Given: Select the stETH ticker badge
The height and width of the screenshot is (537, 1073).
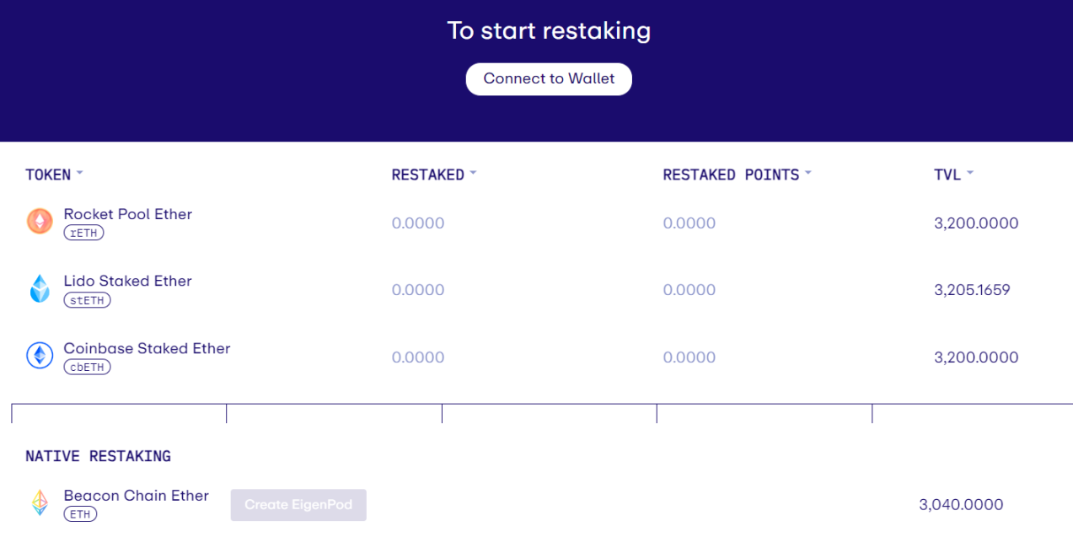Looking at the screenshot, I should tap(86, 300).
